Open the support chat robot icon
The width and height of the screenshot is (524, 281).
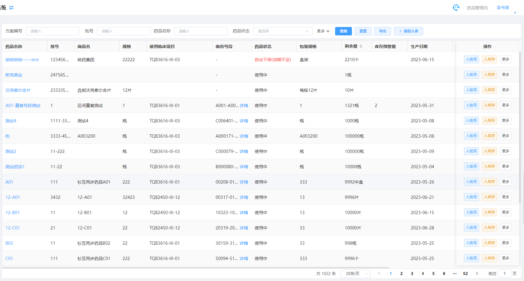click(x=456, y=7)
